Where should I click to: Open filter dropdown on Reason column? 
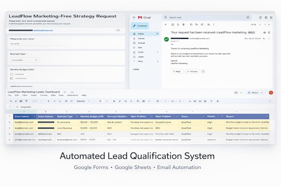click(267, 116)
